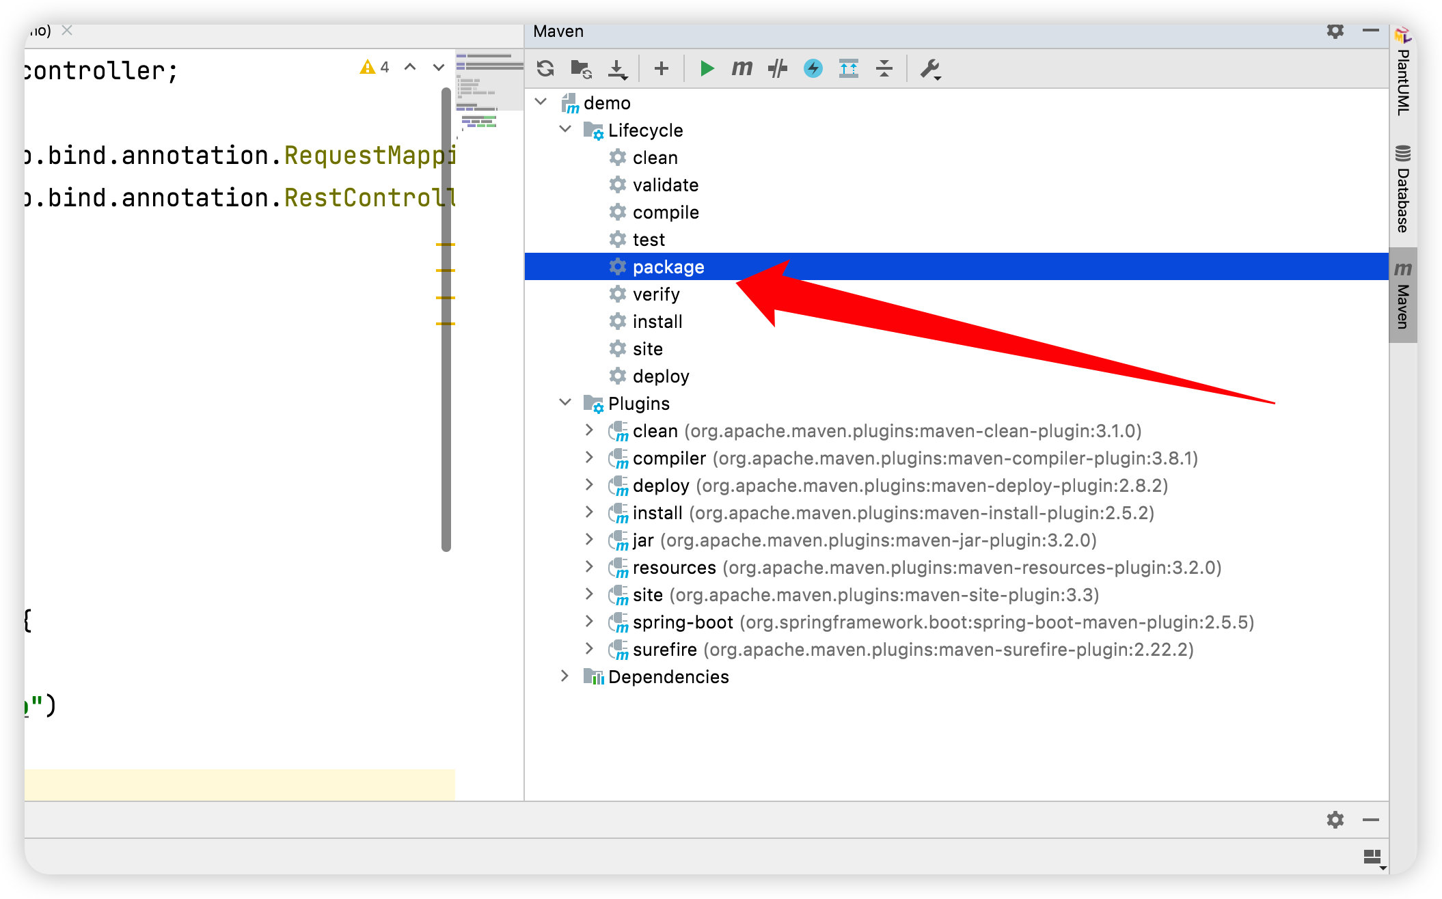Expand the spring-boot plugin entry
Screen dimensions: 1442x899
pyautogui.click(x=589, y=621)
